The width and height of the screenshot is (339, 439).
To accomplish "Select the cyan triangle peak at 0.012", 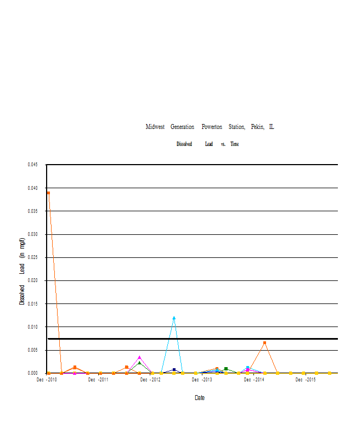I will point(174,318).
